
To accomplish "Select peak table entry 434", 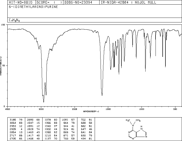I will [x=87, y=139].
